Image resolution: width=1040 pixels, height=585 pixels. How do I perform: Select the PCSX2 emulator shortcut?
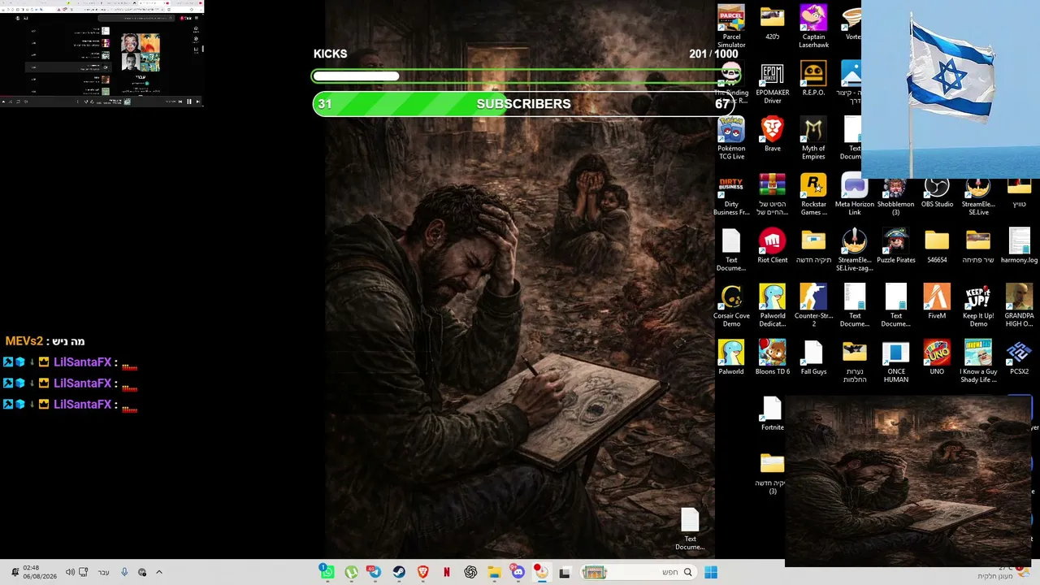pos(1019,357)
